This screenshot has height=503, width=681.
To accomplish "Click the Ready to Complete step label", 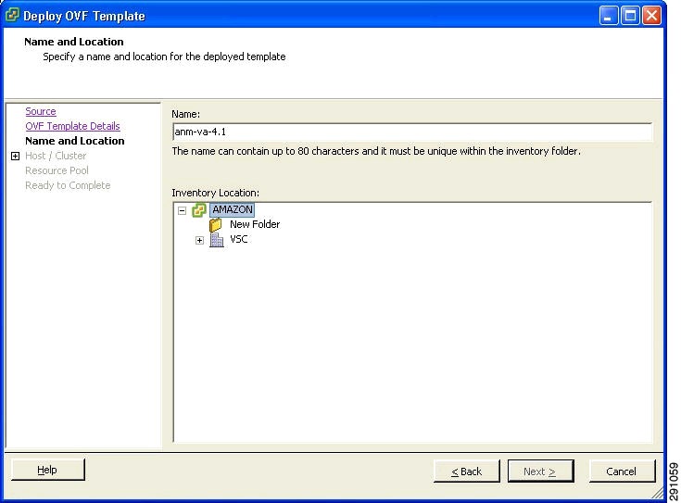I will (x=68, y=185).
